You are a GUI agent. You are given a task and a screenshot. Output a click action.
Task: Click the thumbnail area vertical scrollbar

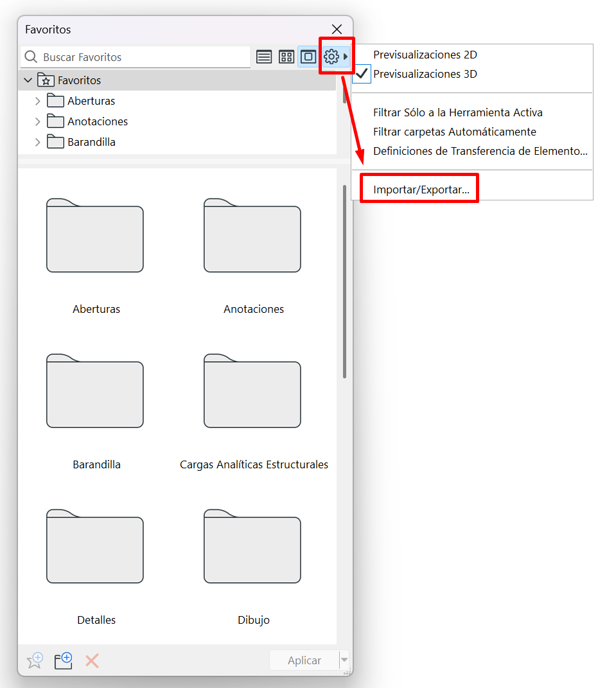(x=345, y=283)
